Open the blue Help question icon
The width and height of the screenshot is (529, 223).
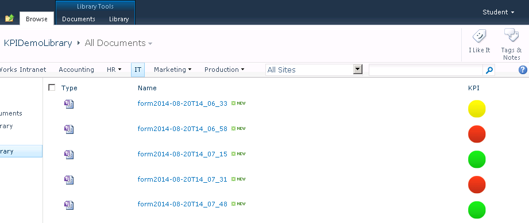click(523, 70)
